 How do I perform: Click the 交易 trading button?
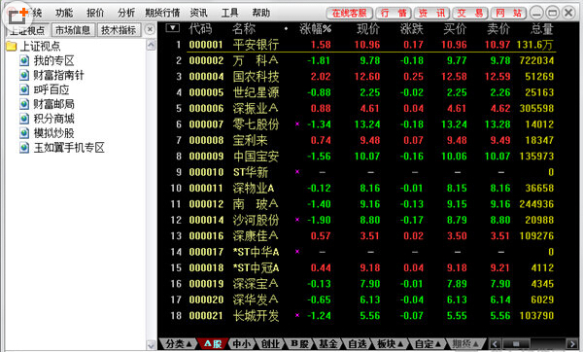click(x=470, y=14)
